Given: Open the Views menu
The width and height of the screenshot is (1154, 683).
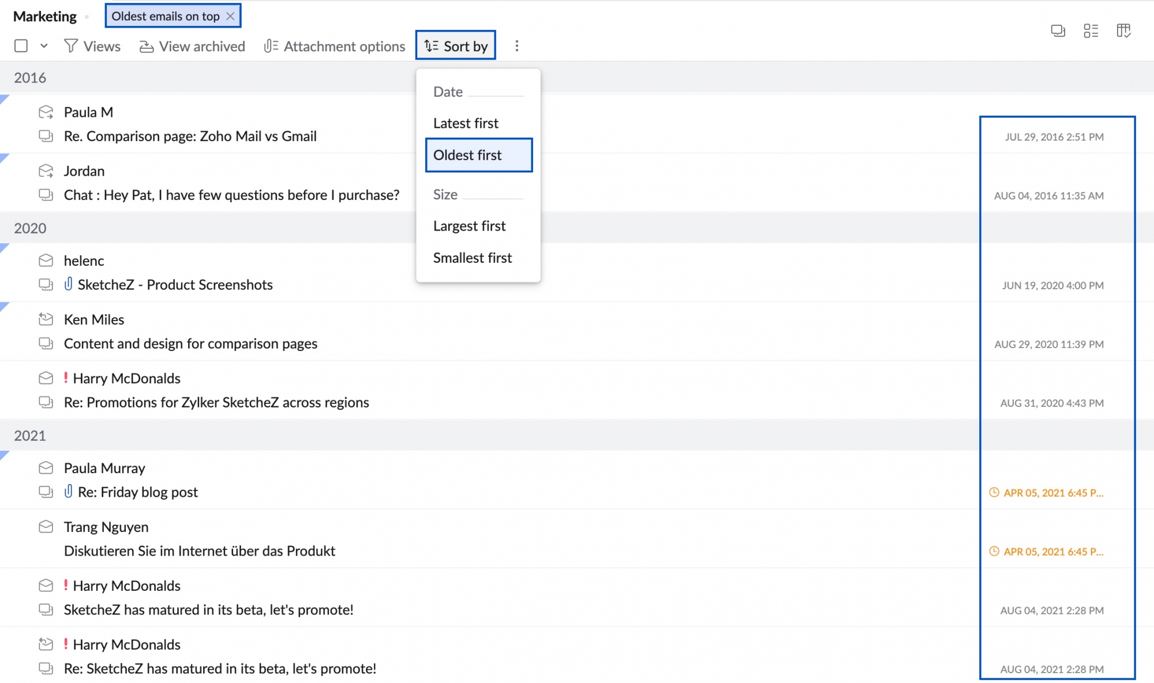Looking at the screenshot, I should (93, 46).
